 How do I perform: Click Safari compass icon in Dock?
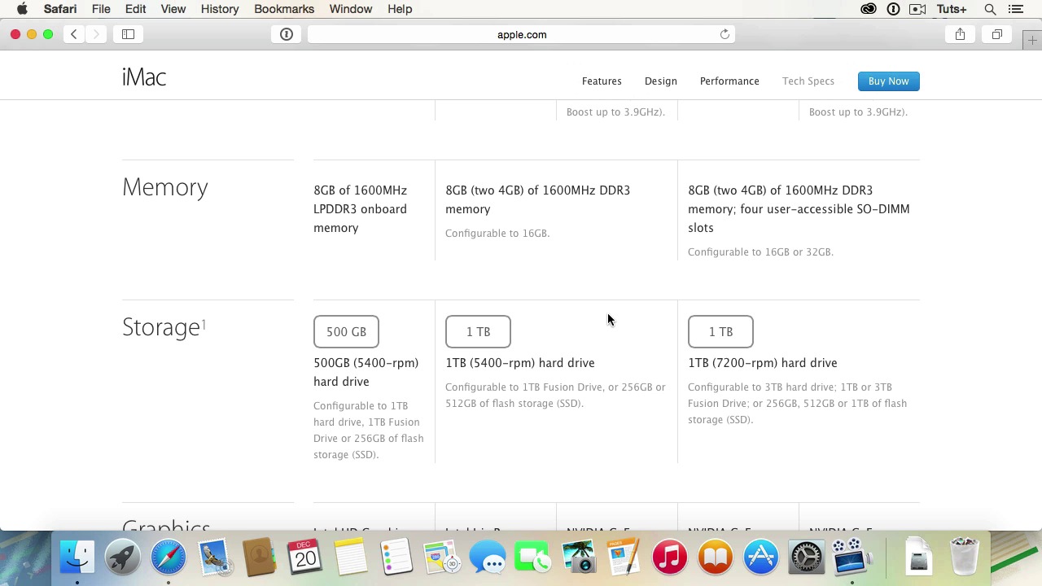click(169, 558)
